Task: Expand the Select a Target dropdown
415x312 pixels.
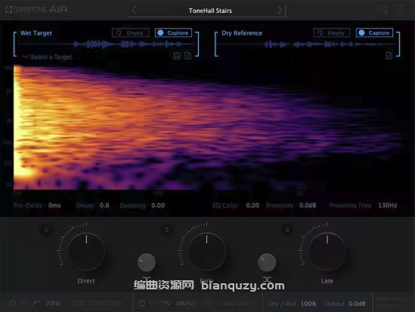Action: (x=48, y=57)
